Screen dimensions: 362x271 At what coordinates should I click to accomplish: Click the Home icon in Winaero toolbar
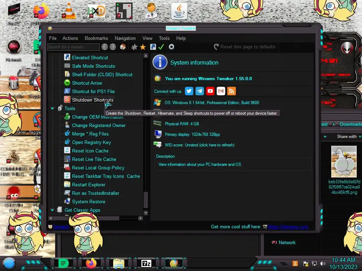pyautogui.click(x=123, y=47)
